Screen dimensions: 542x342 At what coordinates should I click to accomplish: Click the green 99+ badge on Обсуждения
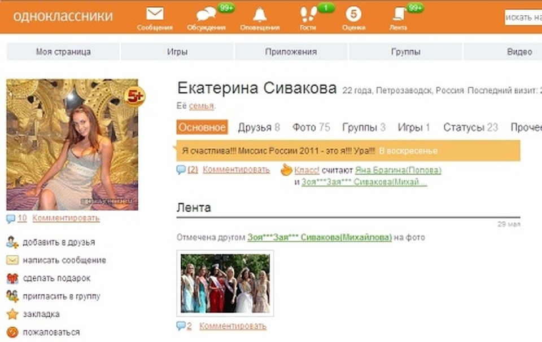coord(226,7)
